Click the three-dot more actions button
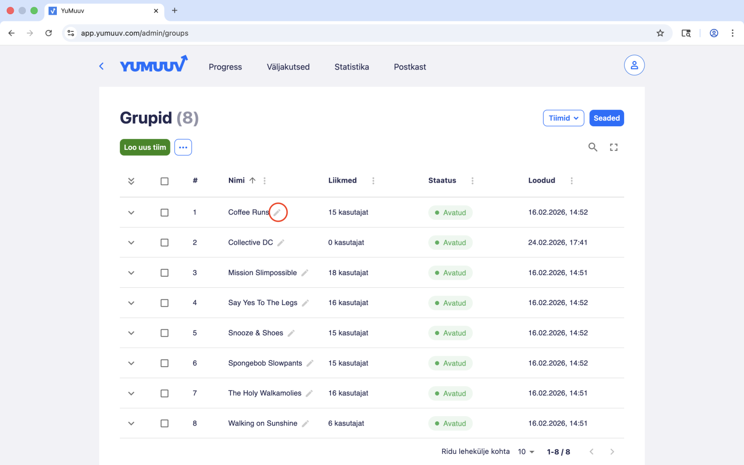The width and height of the screenshot is (744, 465). pos(183,147)
